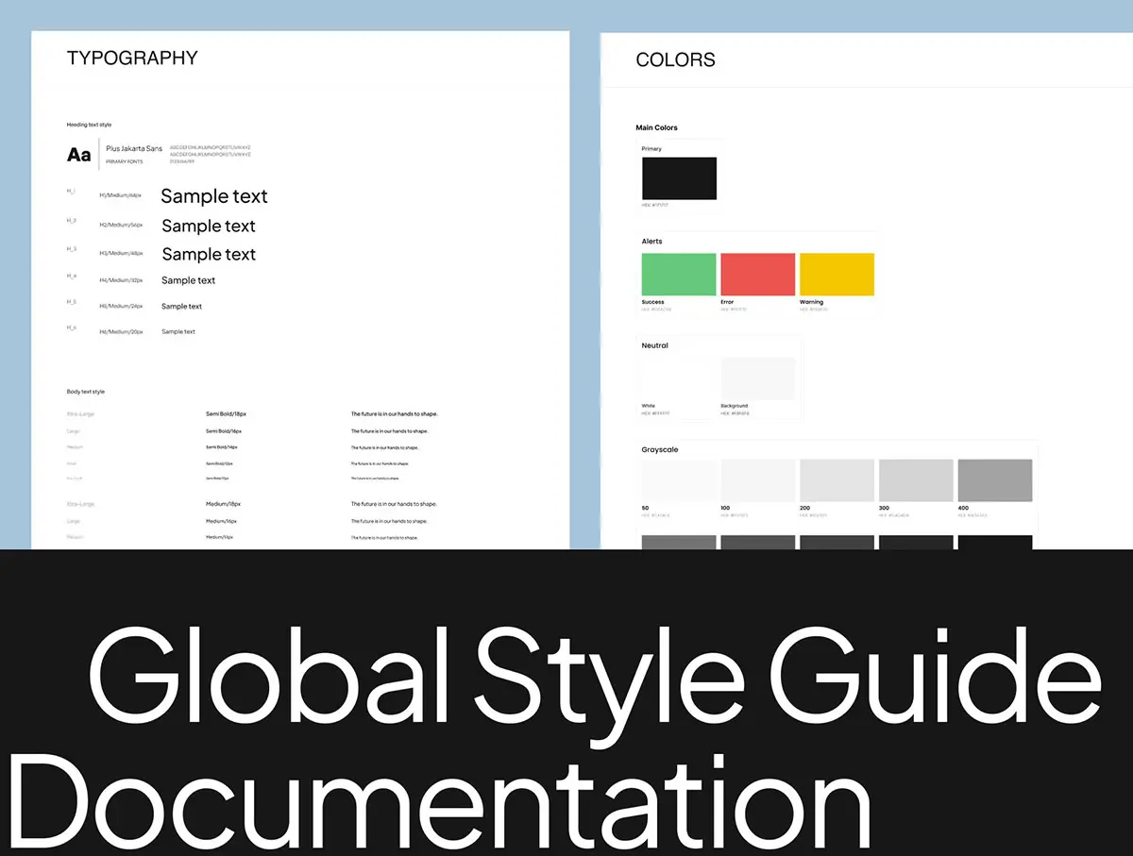The image size is (1133, 856).
Task: Select the Neutral Background color swatch
Action: 757,378
